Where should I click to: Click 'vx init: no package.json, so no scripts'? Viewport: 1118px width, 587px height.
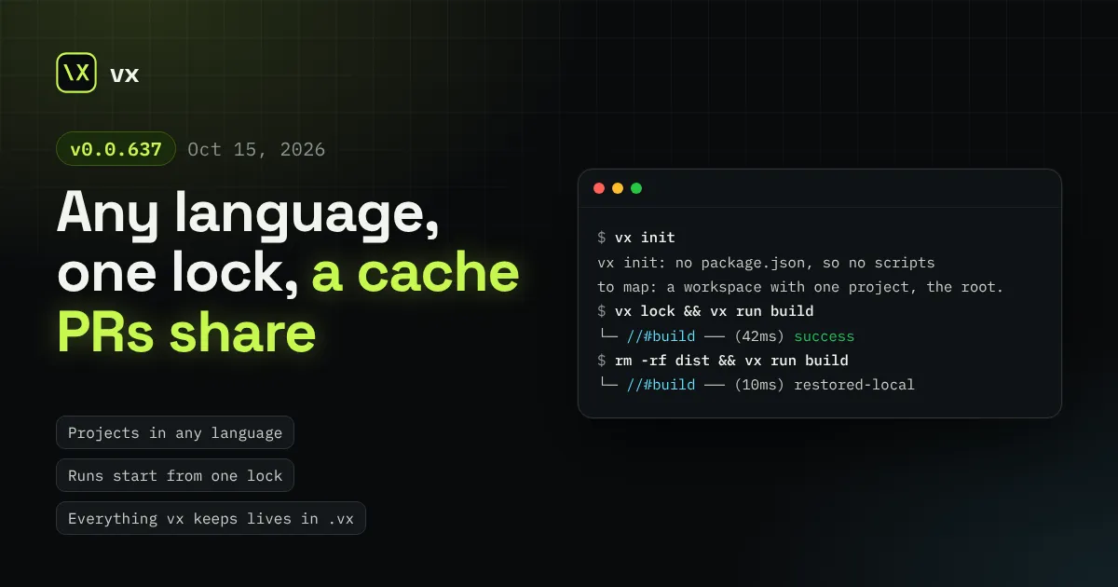click(766, 263)
